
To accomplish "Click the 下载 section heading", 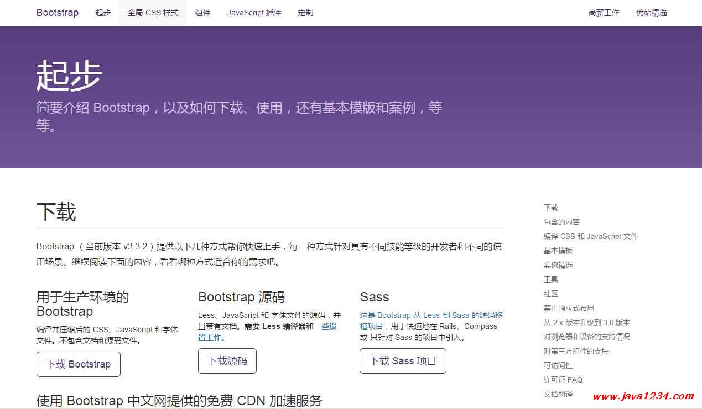I will point(56,212).
